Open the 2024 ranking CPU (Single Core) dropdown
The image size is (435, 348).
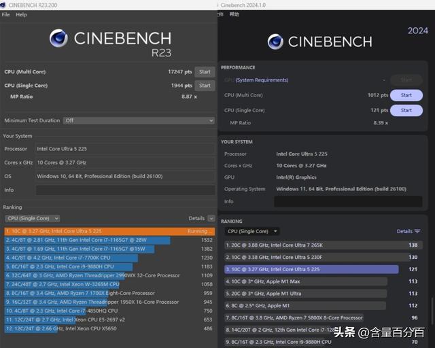pos(252,231)
